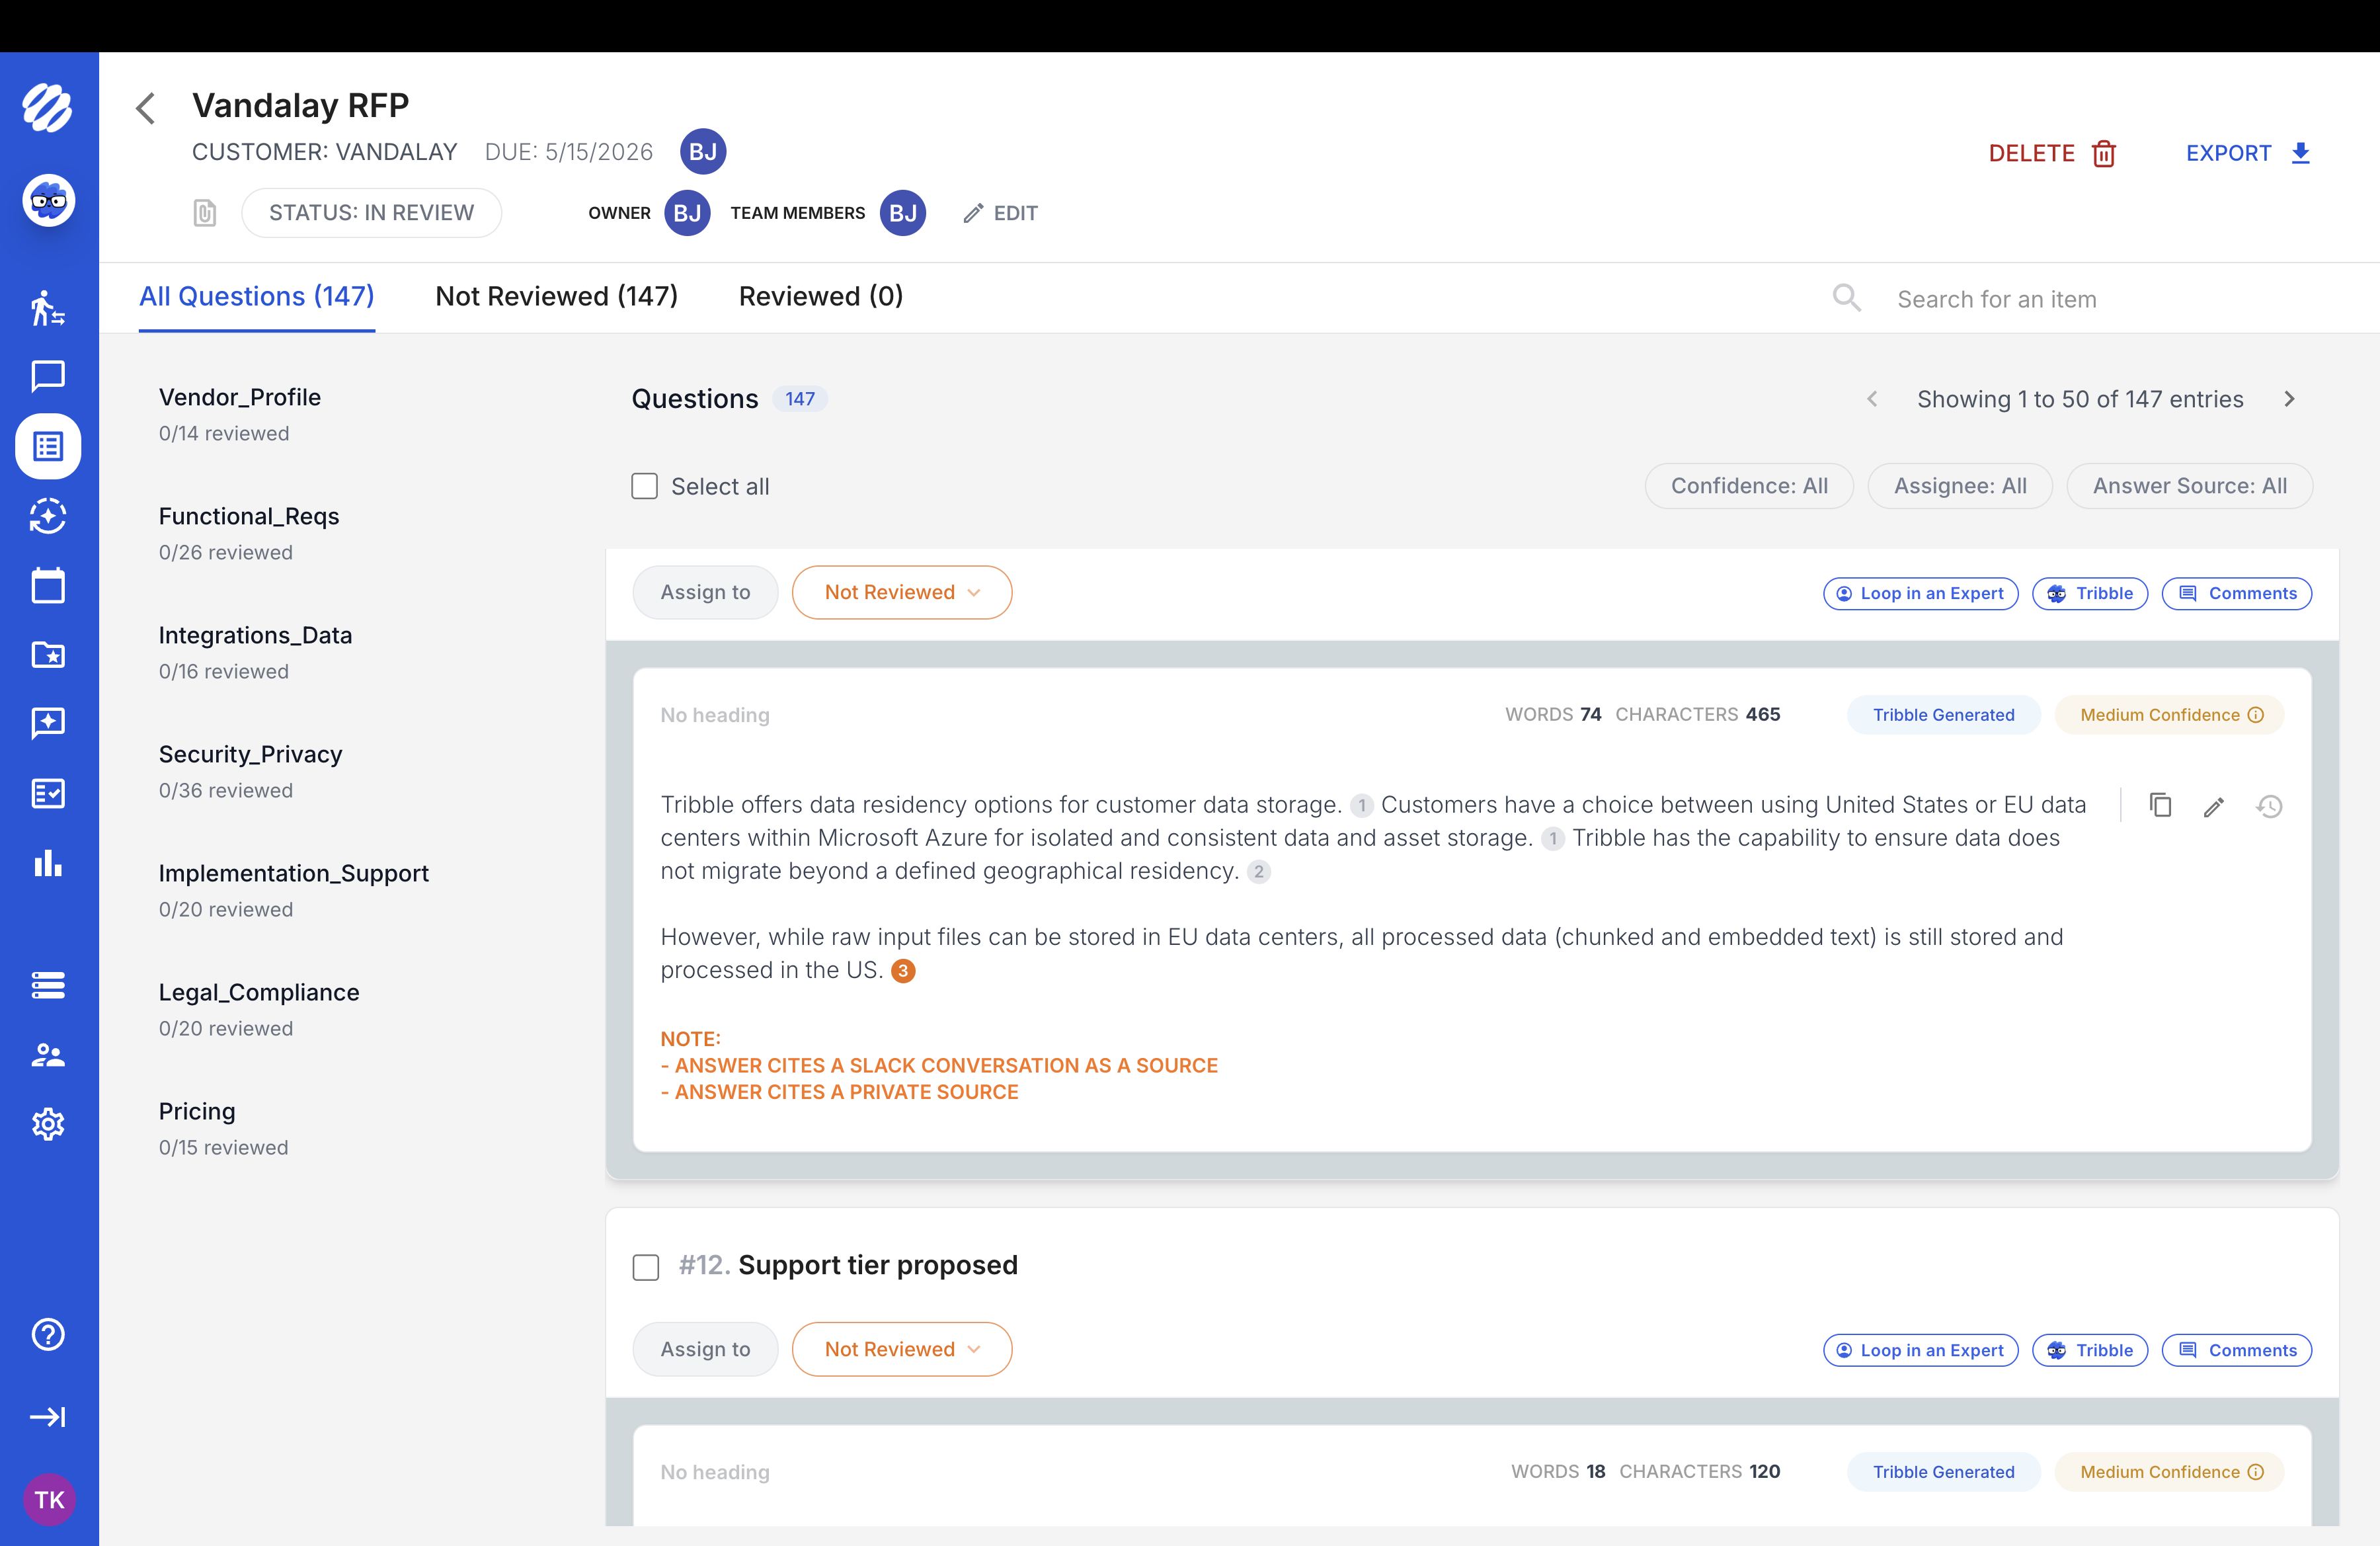The image size is (2380, 1546).
Task: Go to previous page of entries
Action: (x=1872, y=399)
